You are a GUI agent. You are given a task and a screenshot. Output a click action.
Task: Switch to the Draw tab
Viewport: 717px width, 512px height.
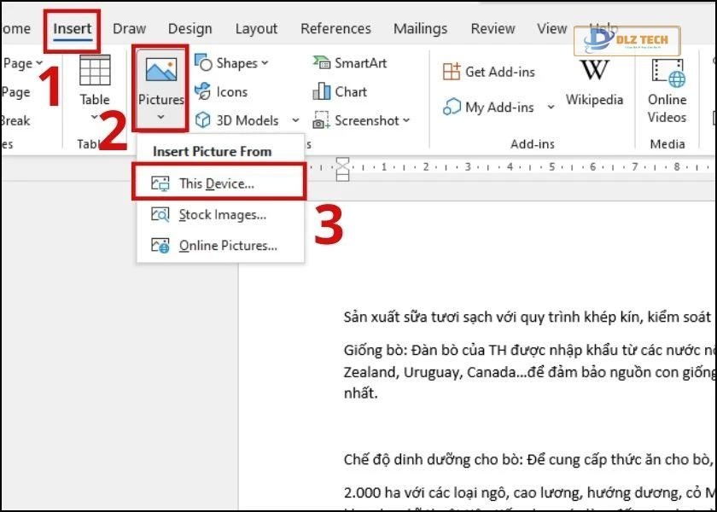[x=129, y=28]
